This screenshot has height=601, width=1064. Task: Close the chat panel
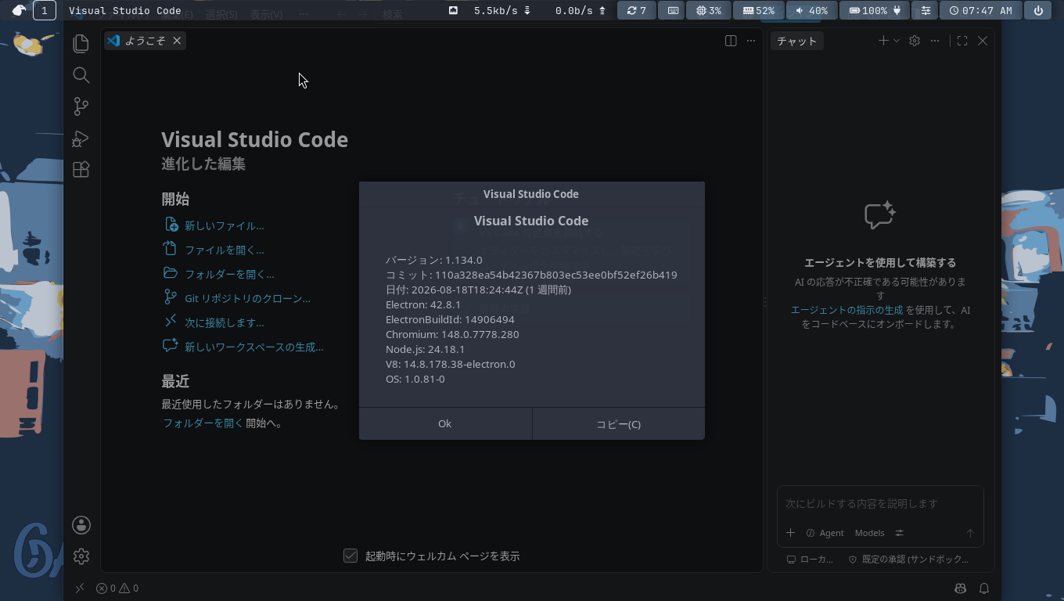click(983, 41)
